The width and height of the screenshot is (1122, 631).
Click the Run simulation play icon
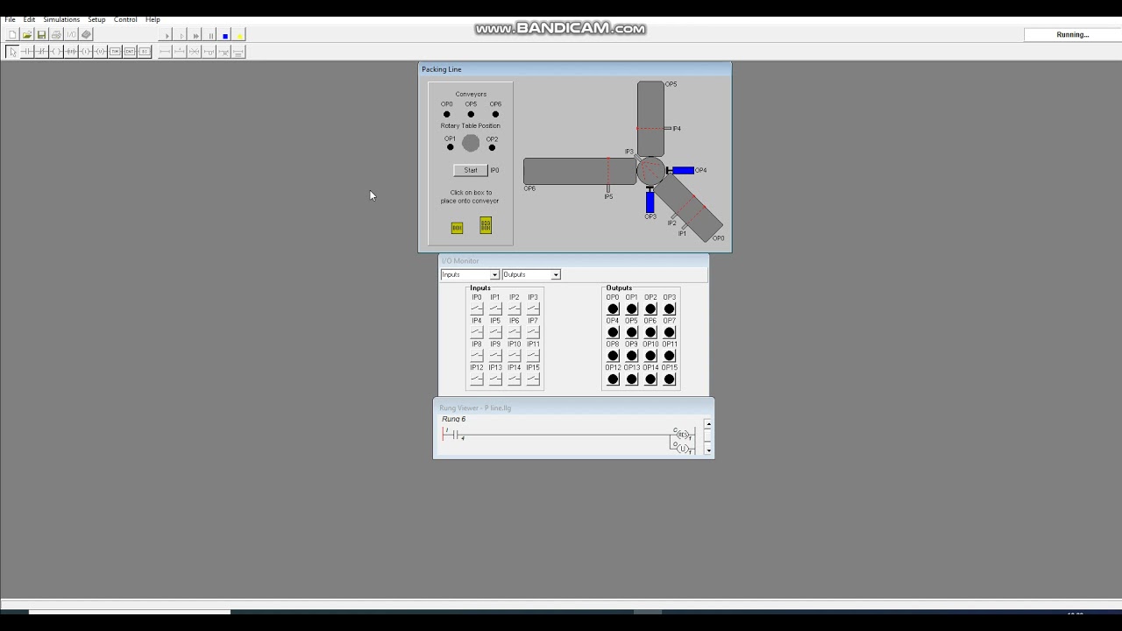click(167, 35)
